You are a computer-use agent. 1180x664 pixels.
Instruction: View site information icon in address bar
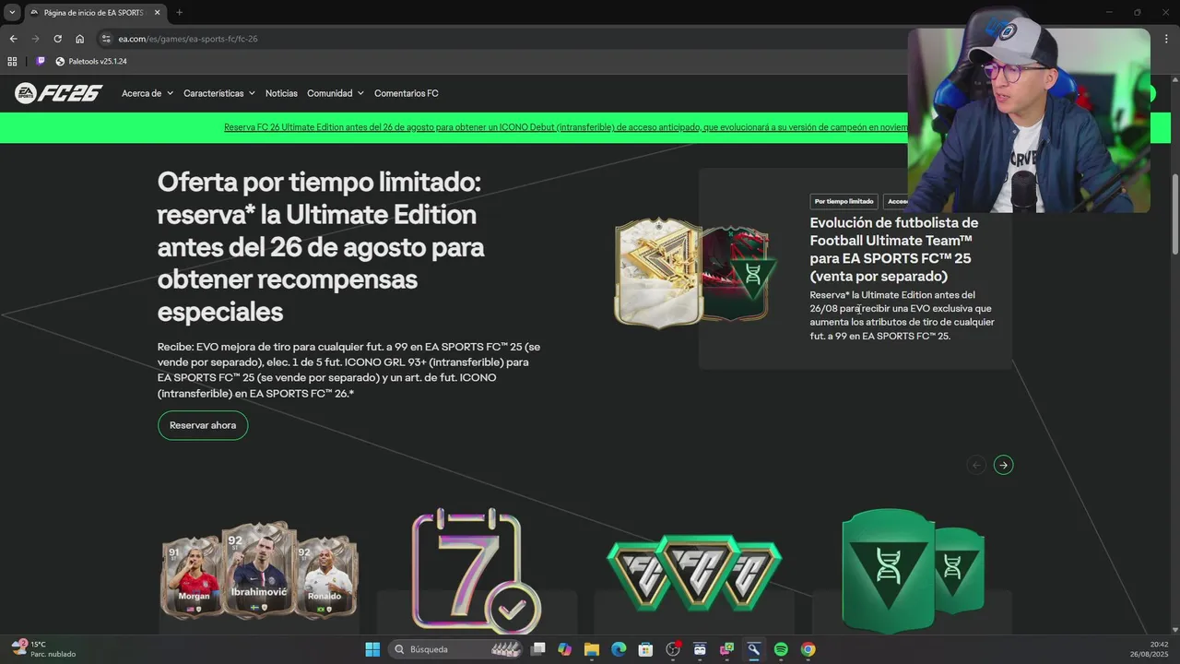[x=106, y=39]
